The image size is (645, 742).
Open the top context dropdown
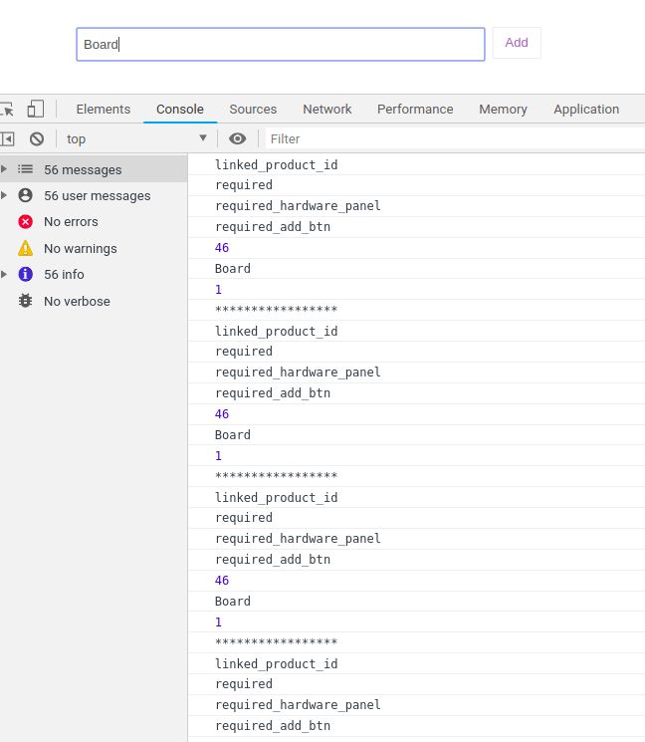(137, 138)
